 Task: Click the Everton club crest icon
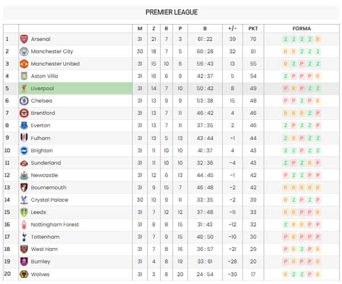pos(24,125)
